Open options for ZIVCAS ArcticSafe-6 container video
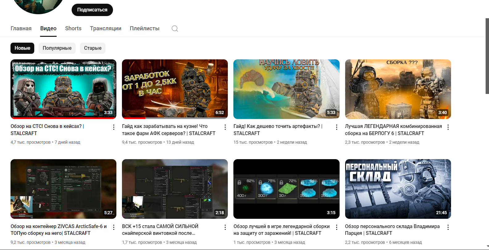Screen dimensions: 489x250 pyautogui.click(x=114, y=227)
